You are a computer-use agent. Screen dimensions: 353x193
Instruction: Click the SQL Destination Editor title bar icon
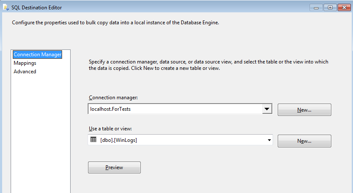coord(5,6)
